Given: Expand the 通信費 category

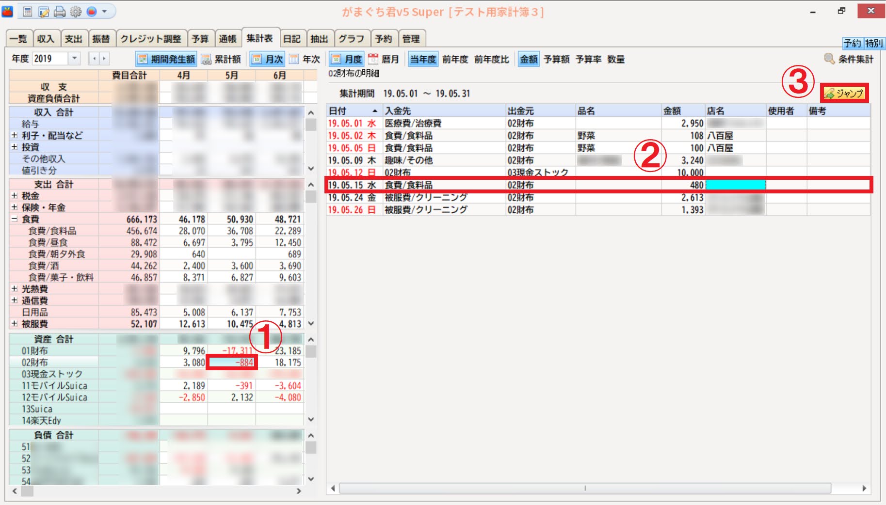Looking at the screenshot, I should click(15, 300).
